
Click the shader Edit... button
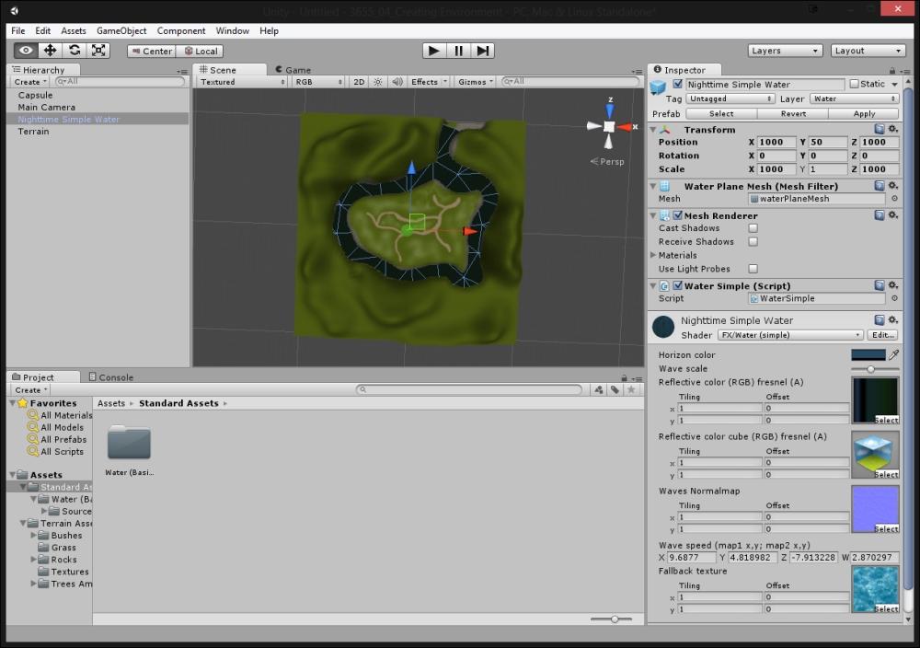point(882,334)
